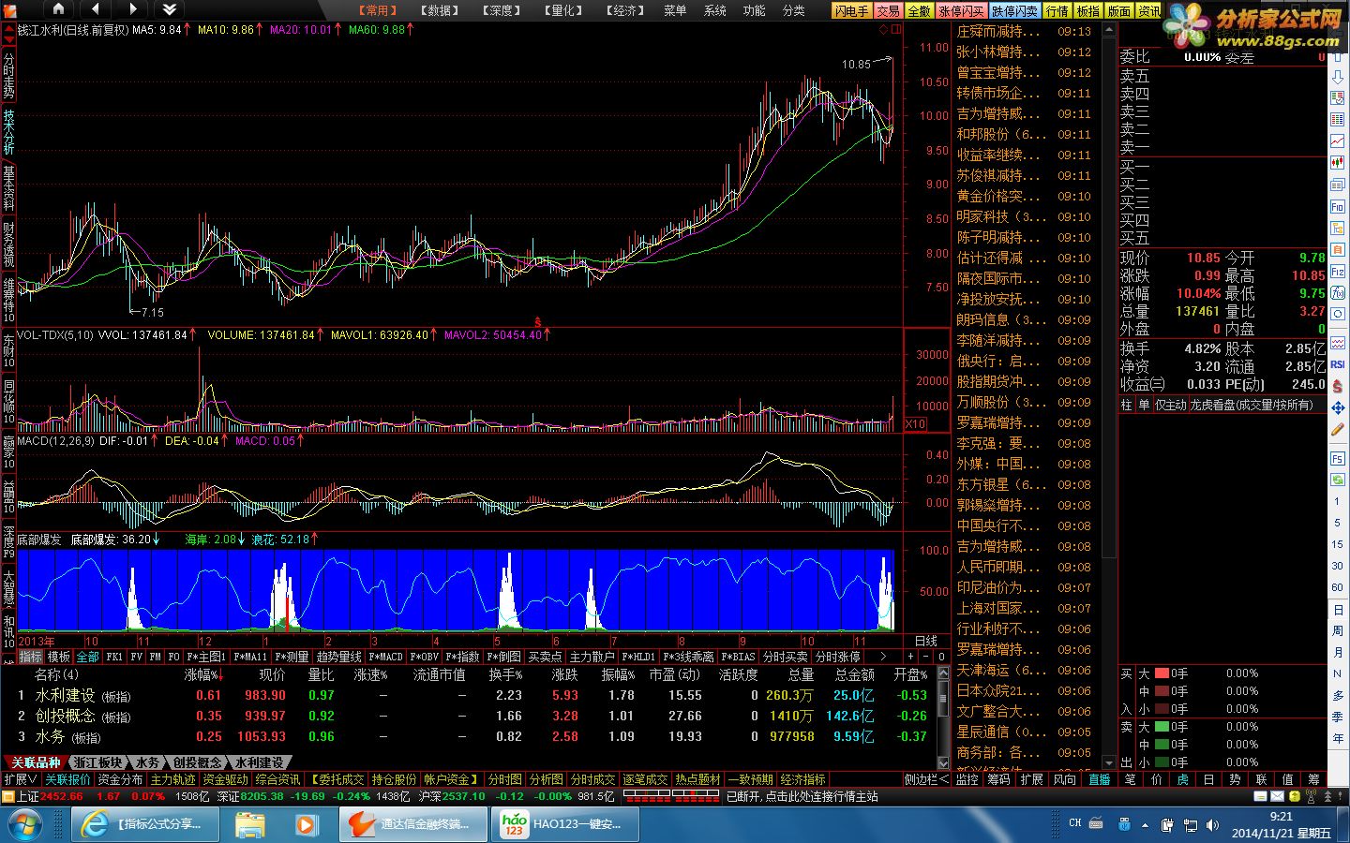This screenshot has width=1350, height=843.
Task: Sort by 涨幅% column header
Action: coord(202,674)
